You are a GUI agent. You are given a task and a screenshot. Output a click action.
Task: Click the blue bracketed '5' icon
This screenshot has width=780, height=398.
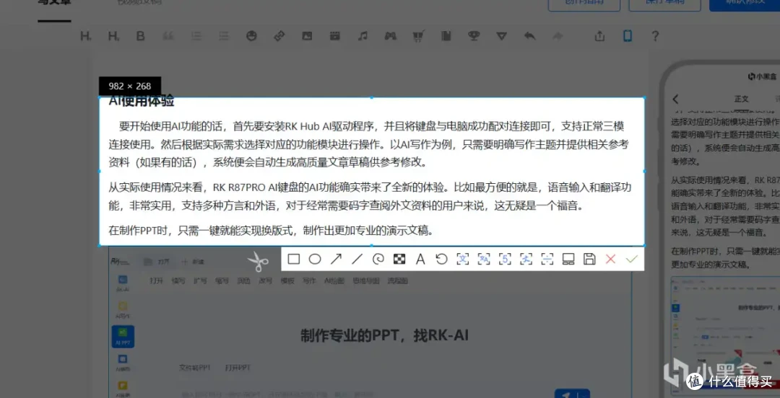click(505, 259)
